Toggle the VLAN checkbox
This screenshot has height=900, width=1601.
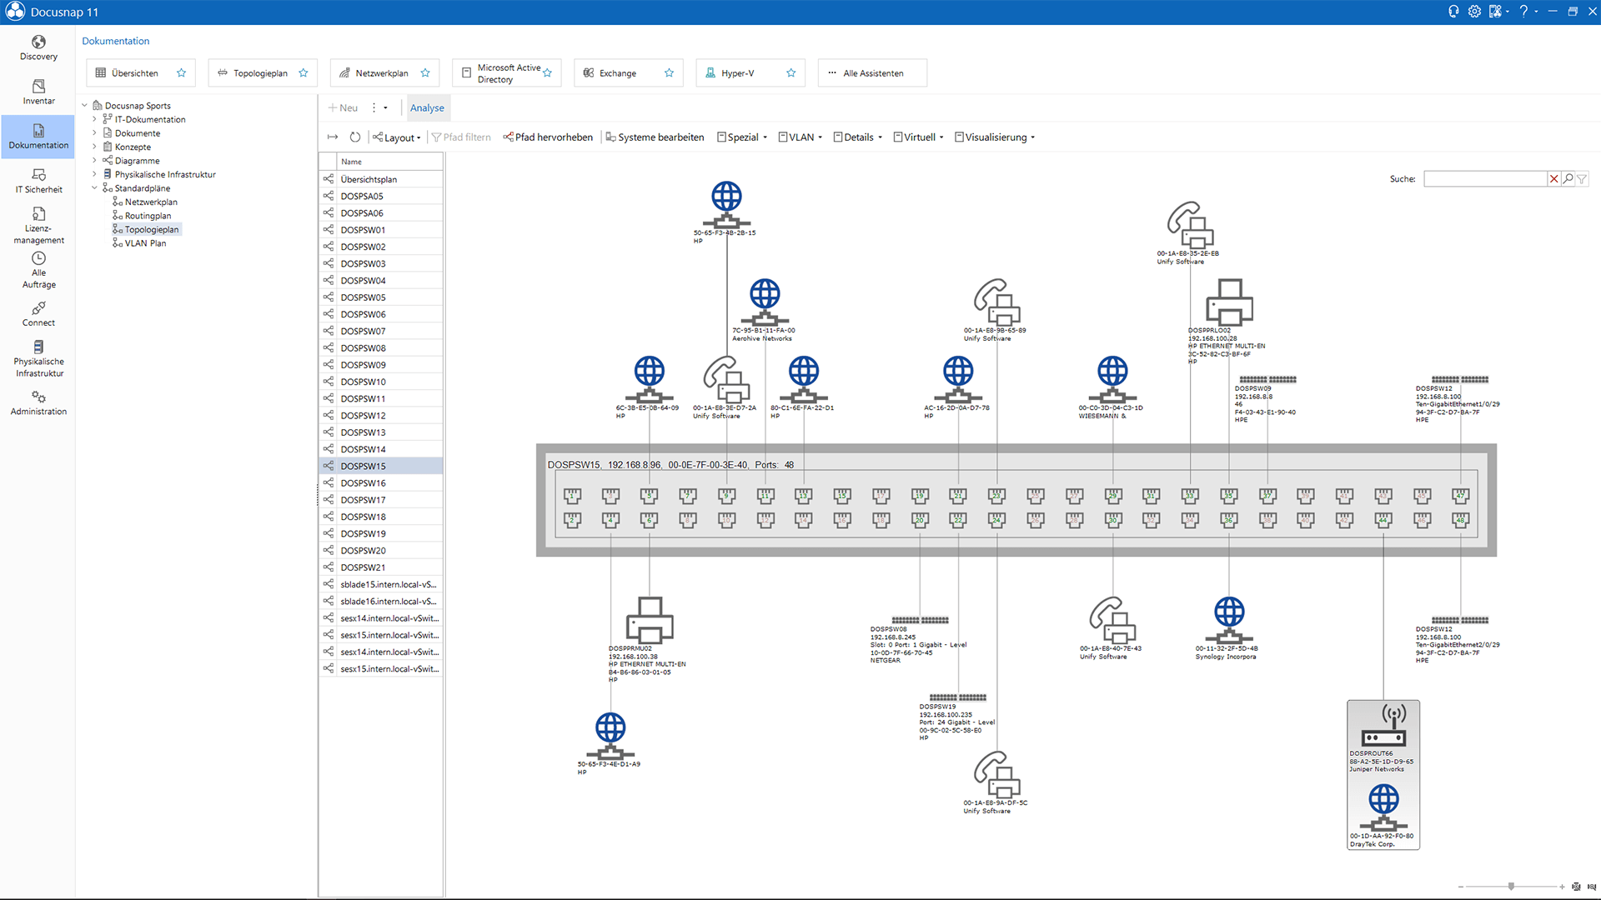tap(782, 137)
